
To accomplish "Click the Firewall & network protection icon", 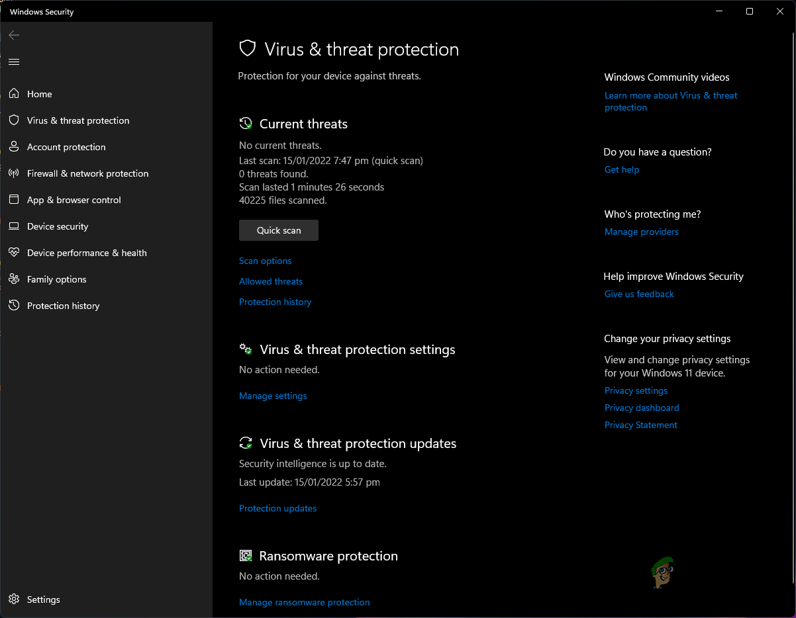I will [x=14, y=173].
